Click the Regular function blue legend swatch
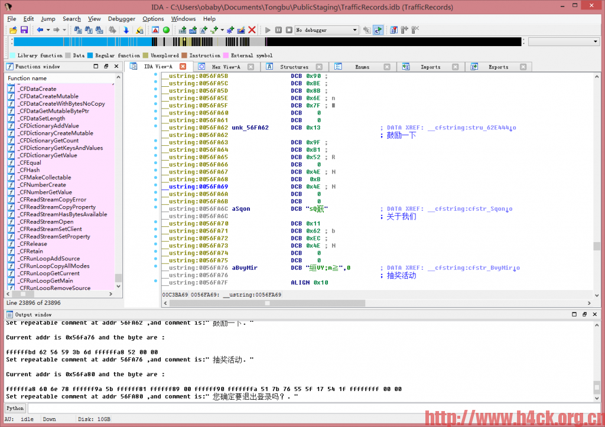605x427 pixels. click(x=90, y=56)
